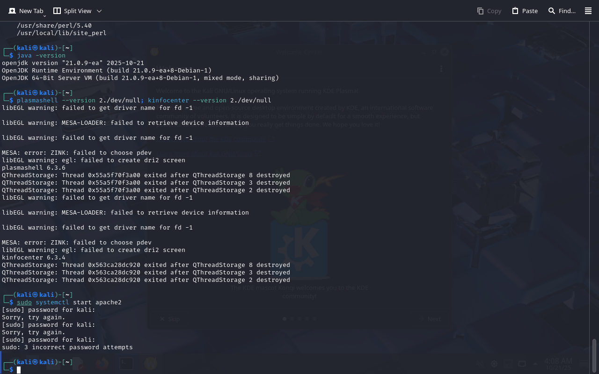Click the 'MESA: error: ZINK' first line
Image resolution: width=599 pixels, height=374 pixels.
point(77,153)
